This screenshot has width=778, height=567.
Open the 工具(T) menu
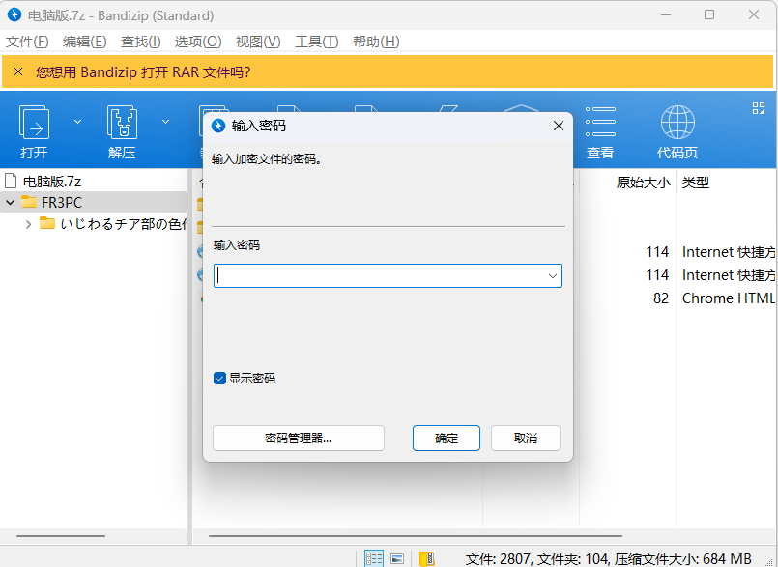pyautogui.click(x=316, y=42)
